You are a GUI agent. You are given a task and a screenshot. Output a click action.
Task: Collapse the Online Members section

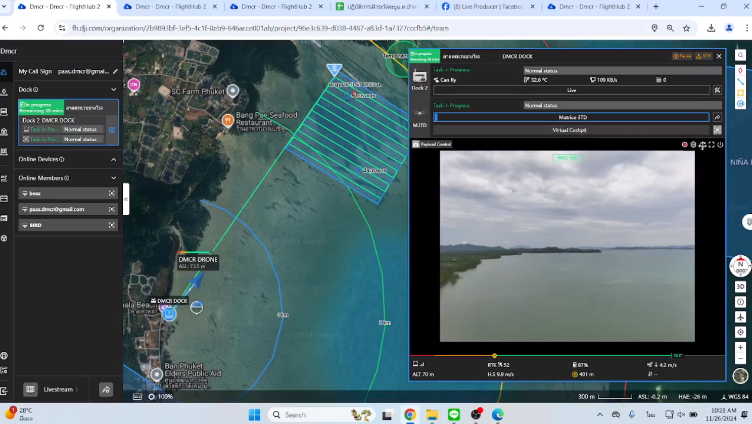tap(114, 178)
